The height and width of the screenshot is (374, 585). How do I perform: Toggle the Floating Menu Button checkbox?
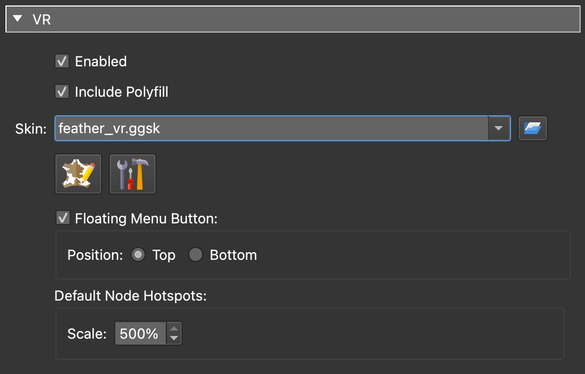[x=63, y=217]
